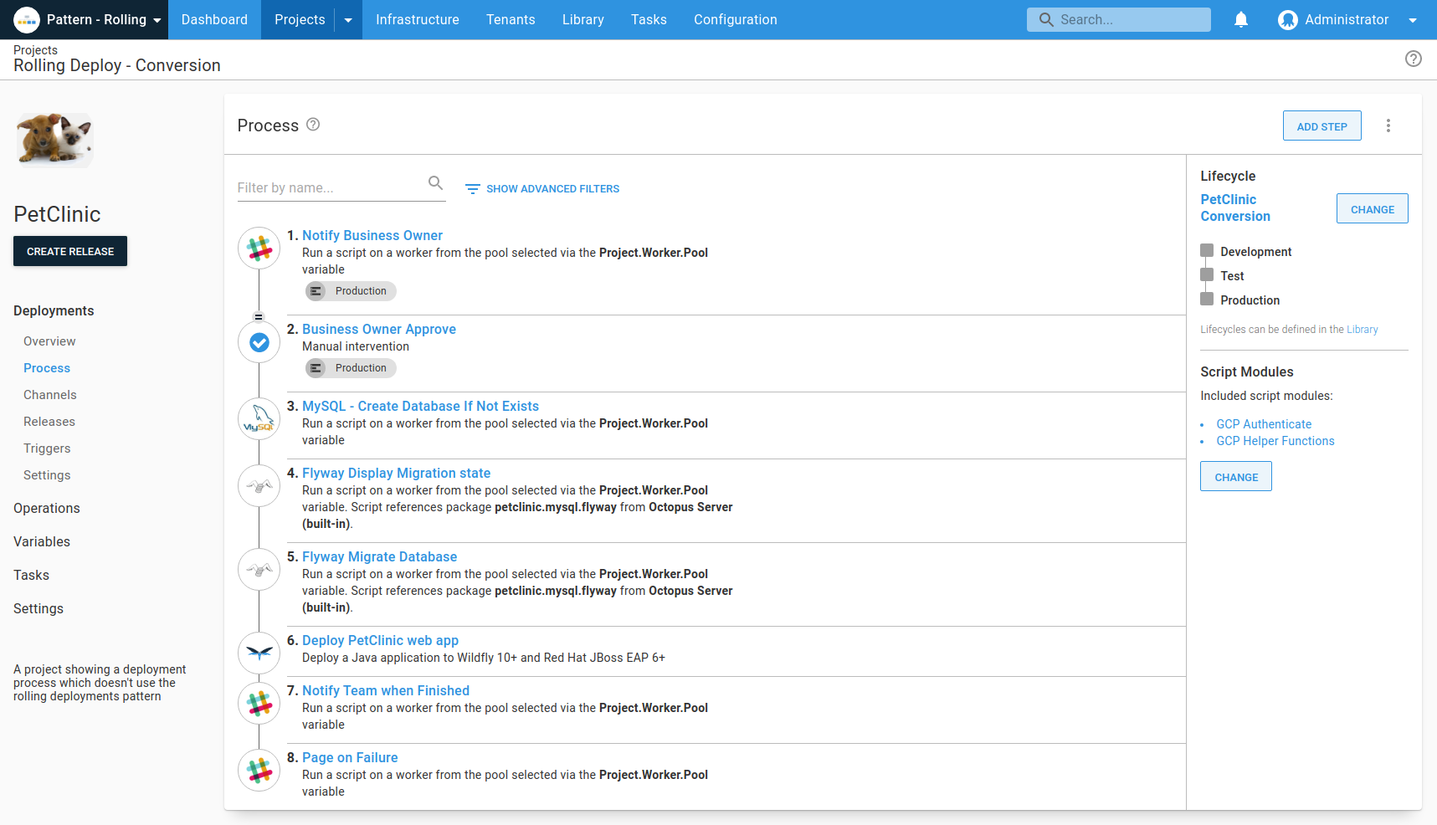Click the MySQL step icon
The image size is (1437, 825).
coord(259,418)
